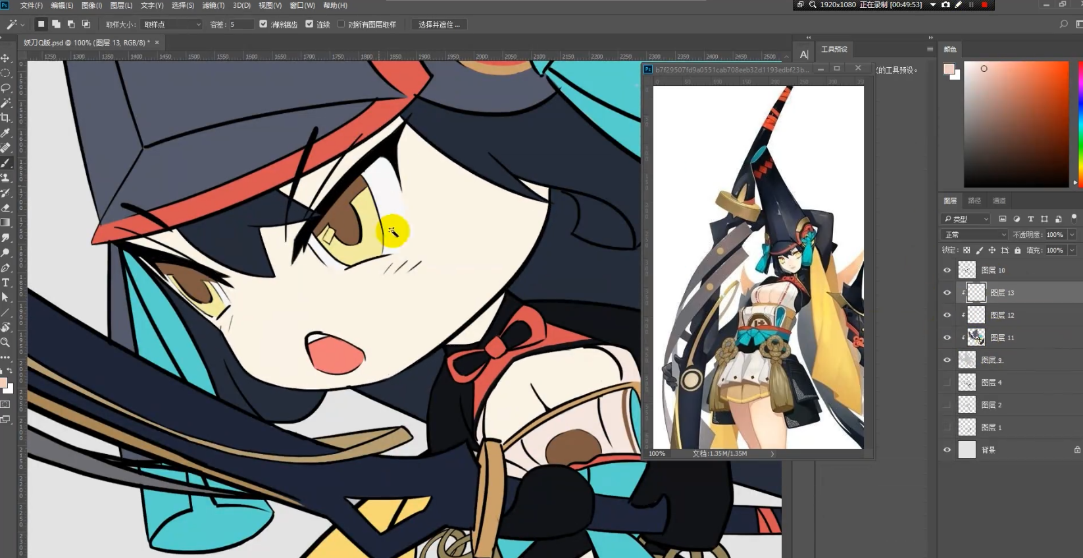Open the 窗口(W) menu
This screenshot has height=558, width=1083.
click(303, 5)
